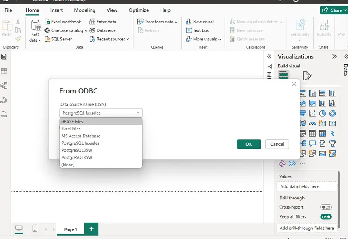Screen dimensions: 348x239
Task: Switch to the Table view icon
Action: [4, 71]
